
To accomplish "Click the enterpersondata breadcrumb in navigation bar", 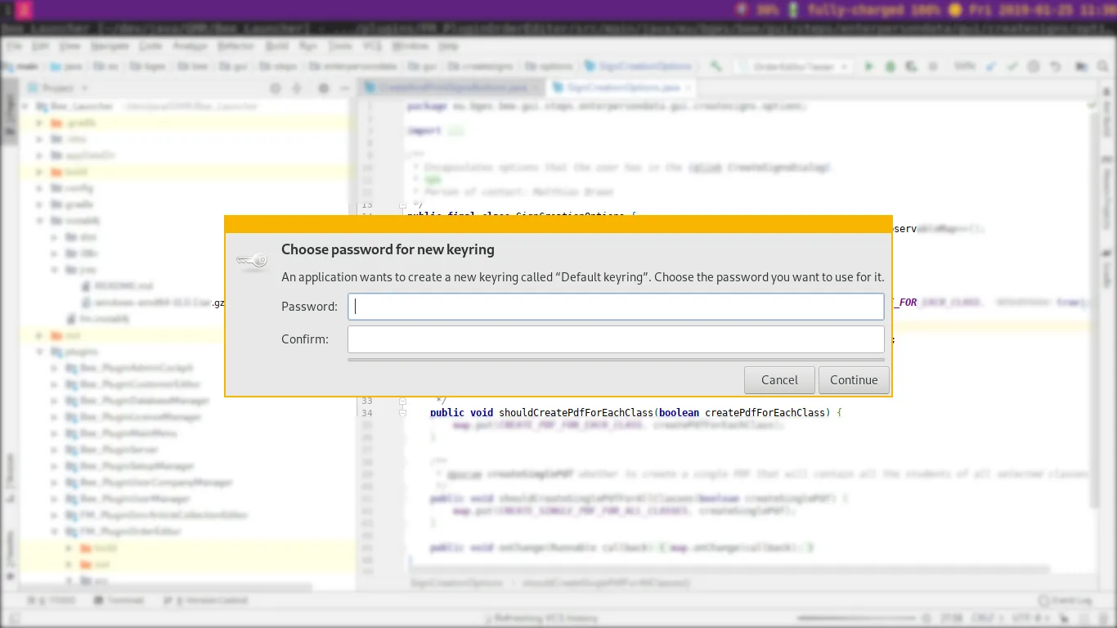I will click(x=352, y=66).
